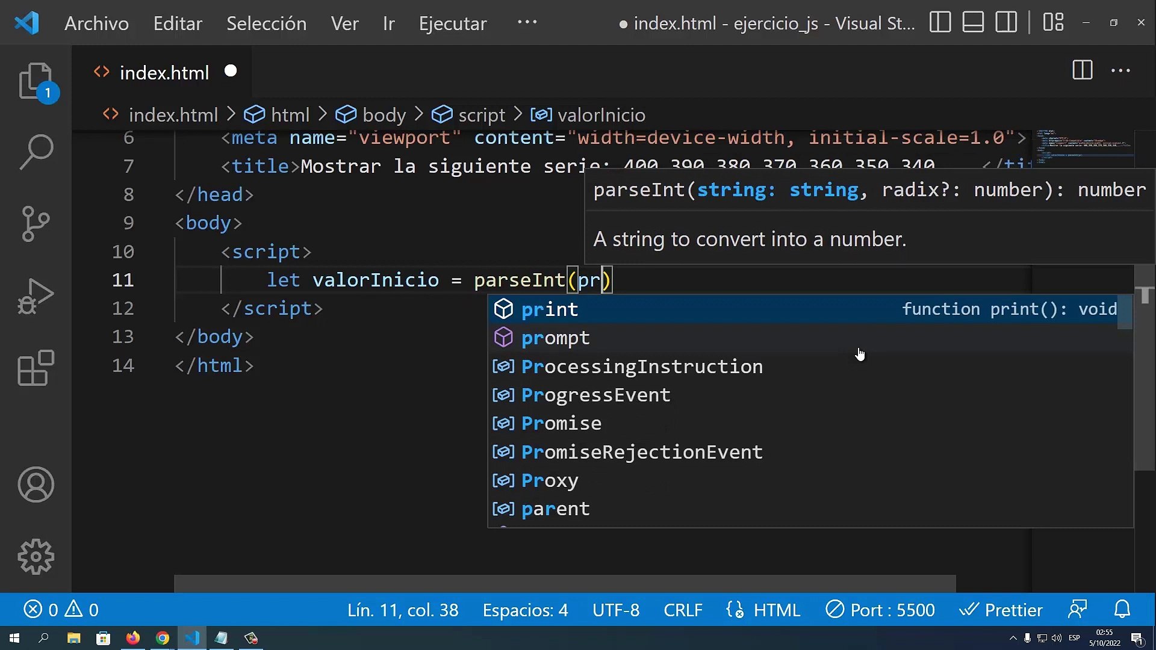The height and width of the screenshot is (650, 1156).
Task: Open the Source Control view
Action: click(x=36, y=224)
